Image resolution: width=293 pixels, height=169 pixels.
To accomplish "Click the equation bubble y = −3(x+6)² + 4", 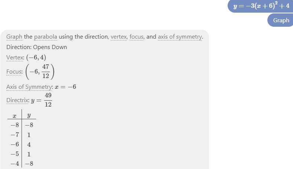I will [260, 6].
